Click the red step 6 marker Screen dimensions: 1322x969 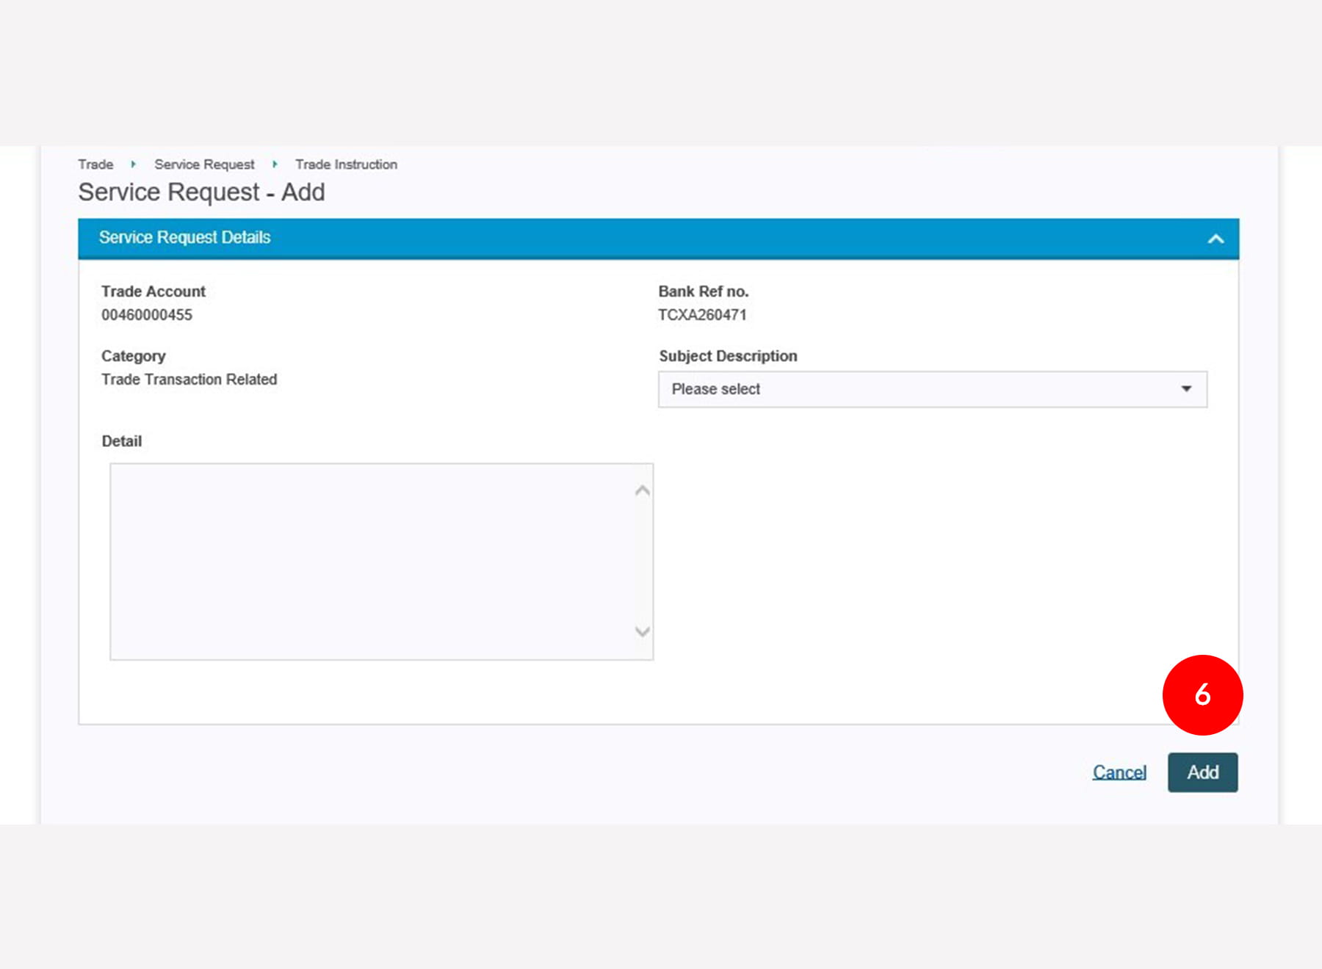pos(1202,694)
